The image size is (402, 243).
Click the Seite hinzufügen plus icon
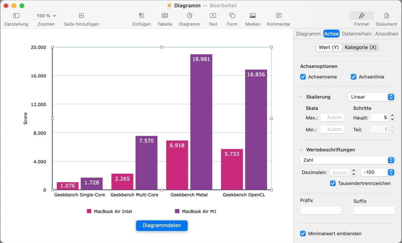81,16
